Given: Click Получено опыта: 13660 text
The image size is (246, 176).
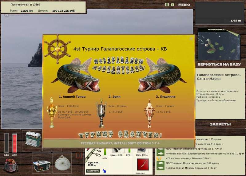Looking at the screenshot, I should [x=25, y=5].
